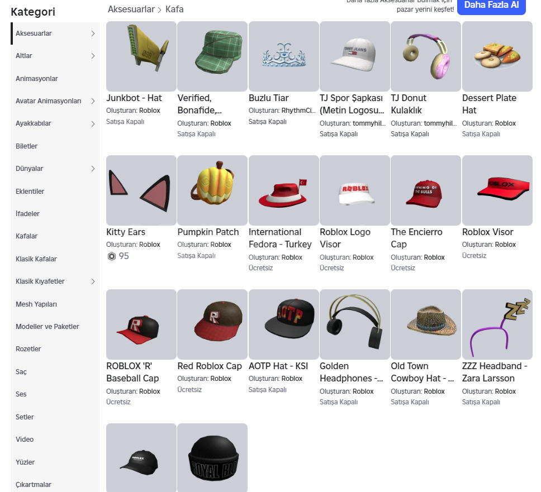Expand the Aksesuarlar category arrow
This screenshot has height=492, width=541.
[x=93, y=34]
